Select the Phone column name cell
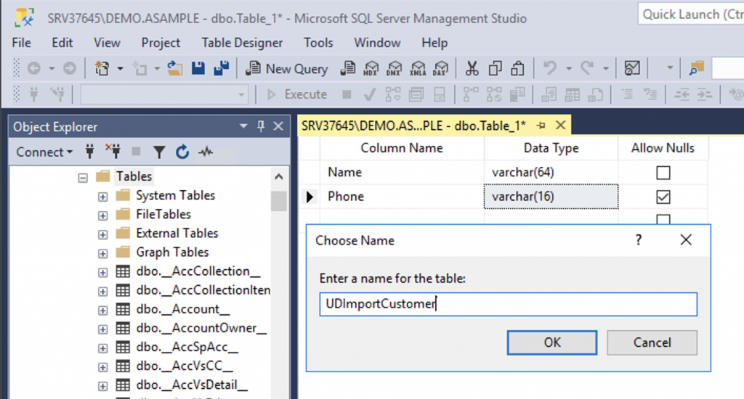Viewport: 744px width, 399px height. pos(402,197)
